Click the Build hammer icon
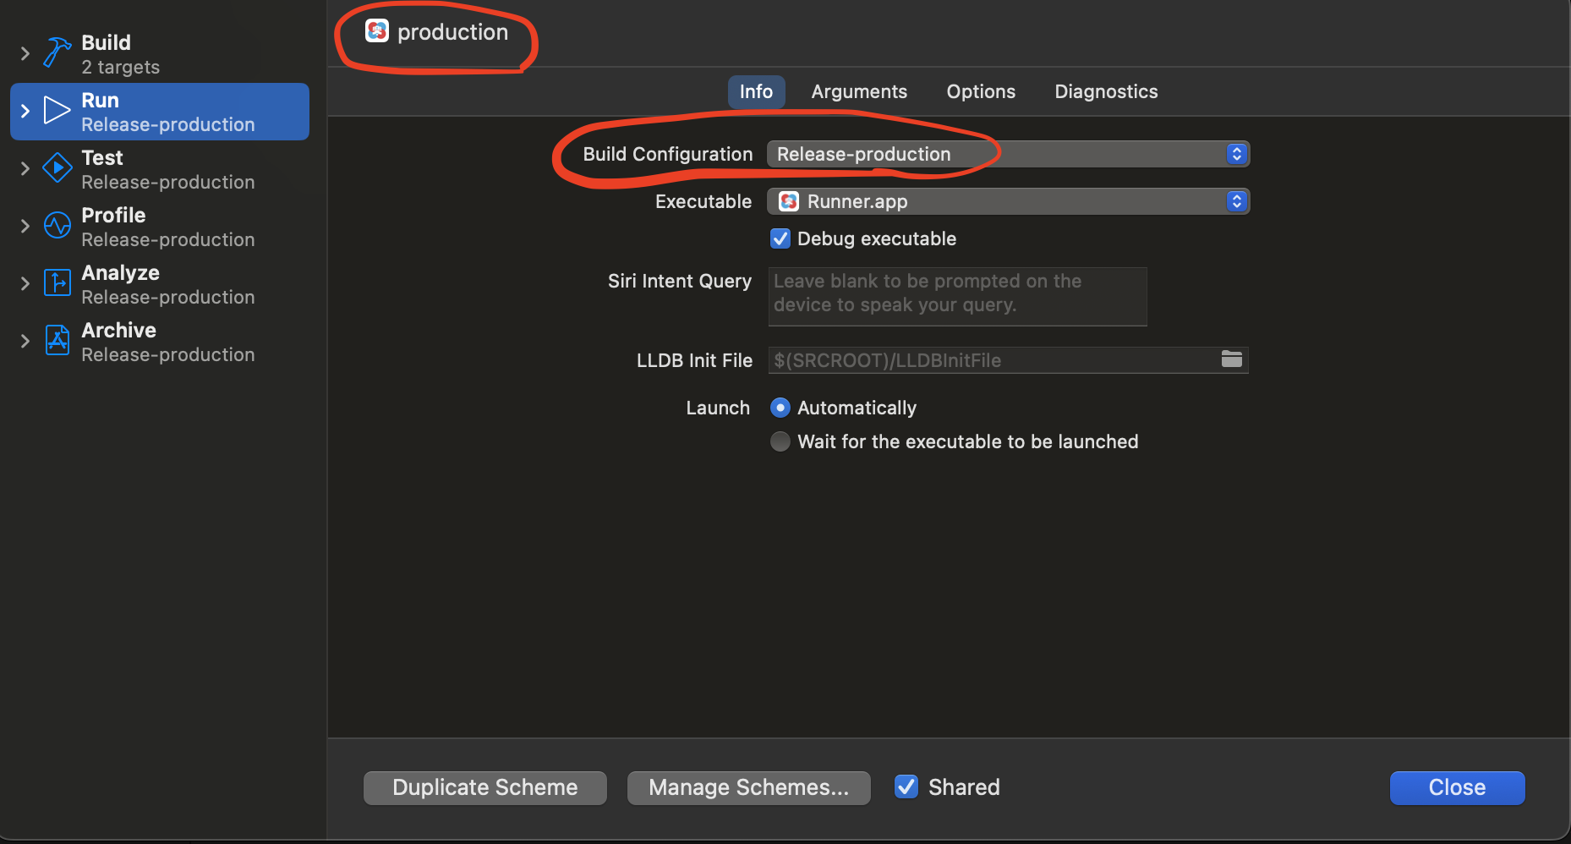 [57, 52]
